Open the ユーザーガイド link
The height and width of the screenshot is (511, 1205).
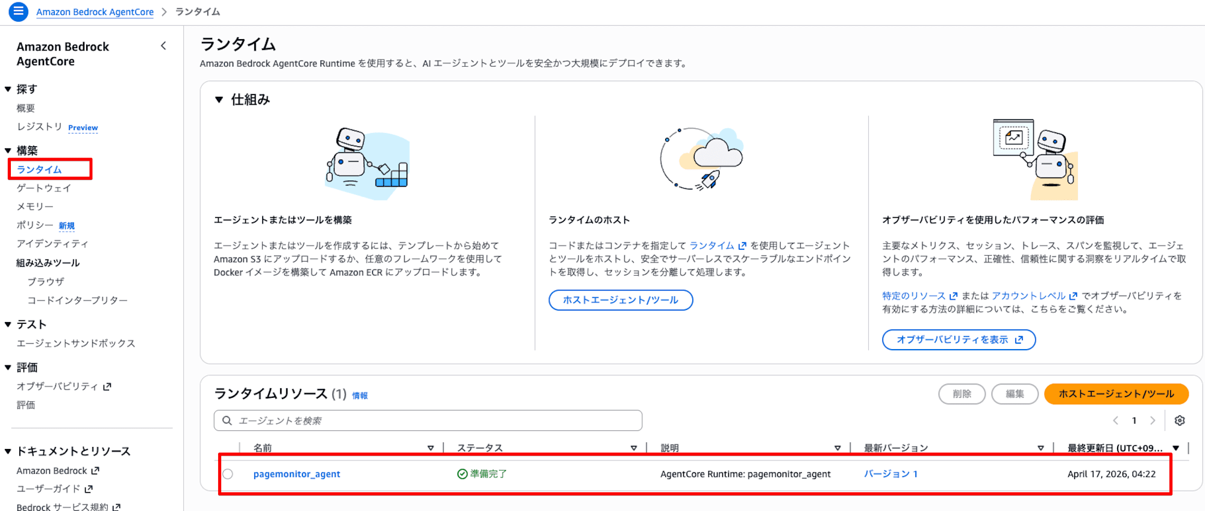[x=48, y=489]
